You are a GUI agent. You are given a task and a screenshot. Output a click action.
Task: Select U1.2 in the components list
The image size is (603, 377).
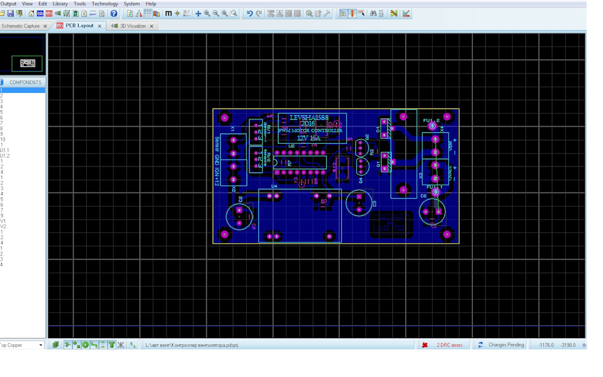coord(4,156)
